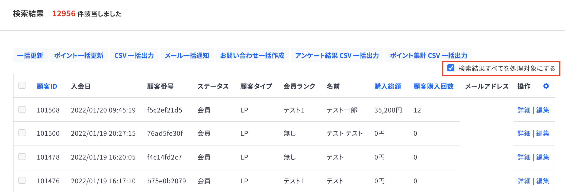565x192 pixels.
Task: Open ポイント一括更新 bulk action
Action: [x=79, y=55]
